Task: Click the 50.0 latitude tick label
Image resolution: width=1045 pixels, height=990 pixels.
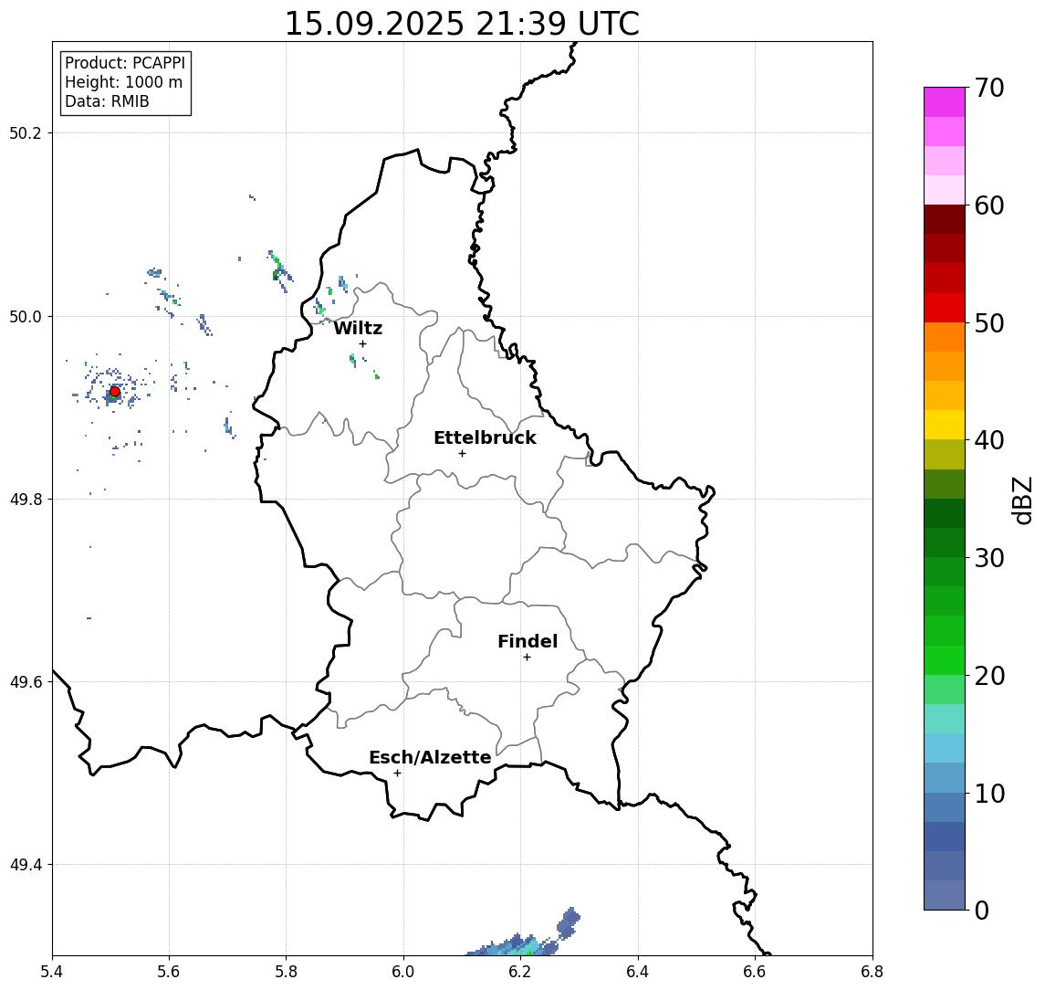Action: pos(26,316)
